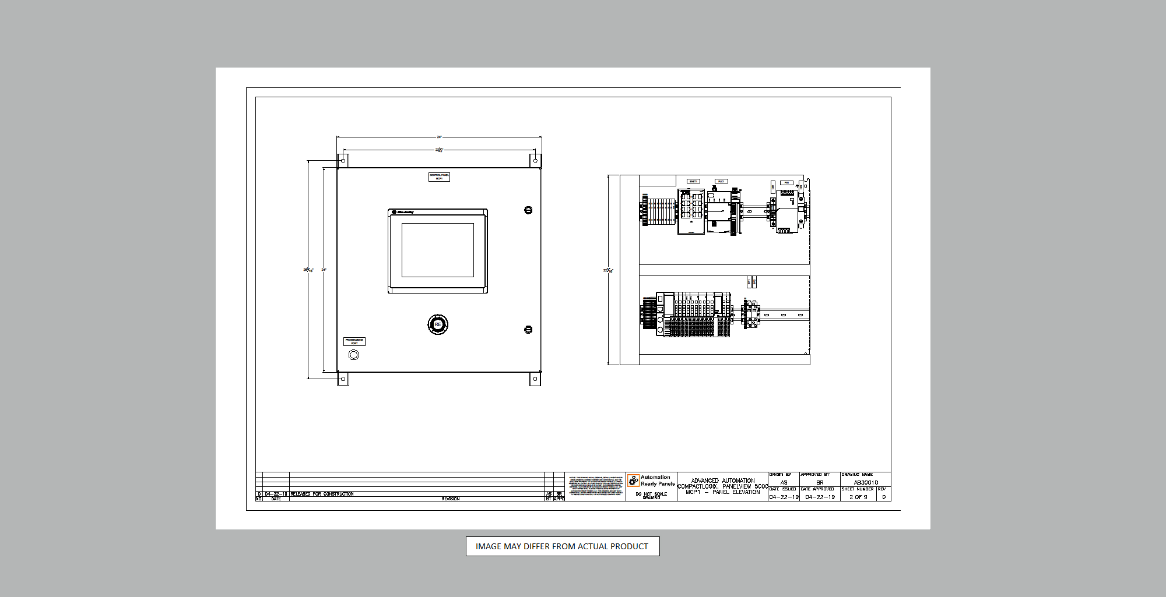The image size is (1166, 597).
Task: Click the RE emergency stop pushbutton symbol
Action: tap(438, 324)
